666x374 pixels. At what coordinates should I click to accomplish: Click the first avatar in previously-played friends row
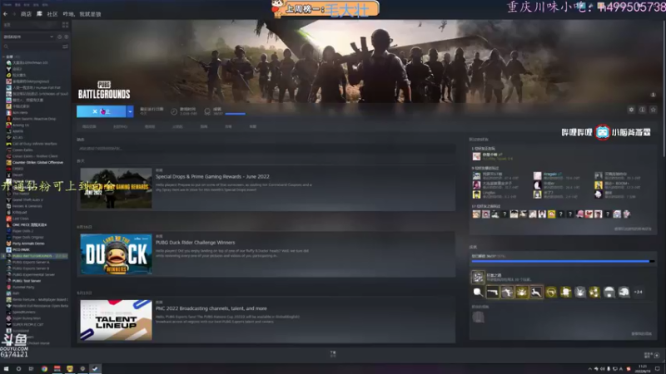(x=476, y=214)
